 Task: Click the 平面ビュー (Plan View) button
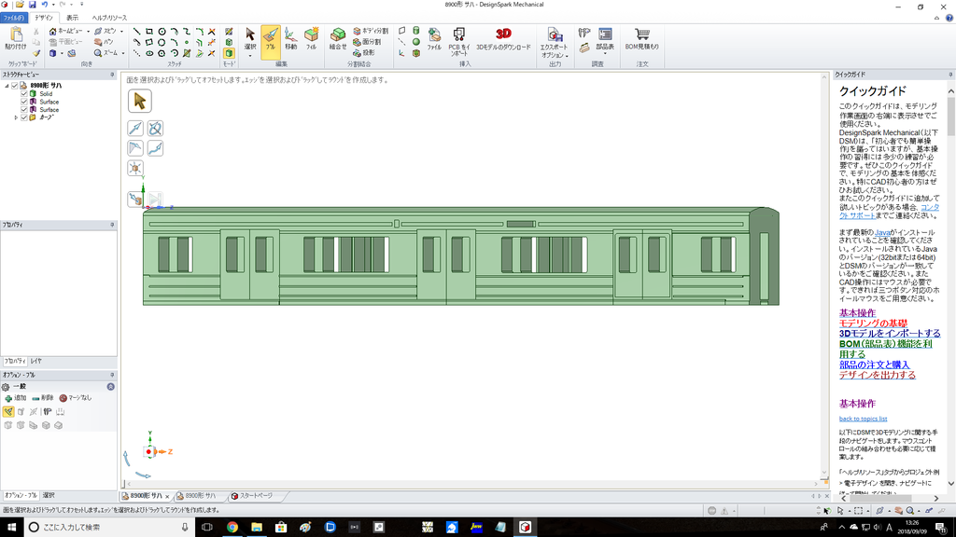point(66,42)
